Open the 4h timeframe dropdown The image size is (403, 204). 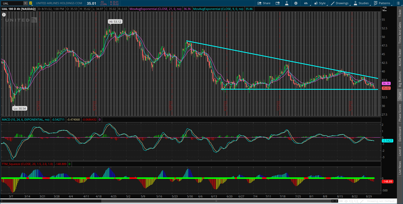[x=305, y=3]
